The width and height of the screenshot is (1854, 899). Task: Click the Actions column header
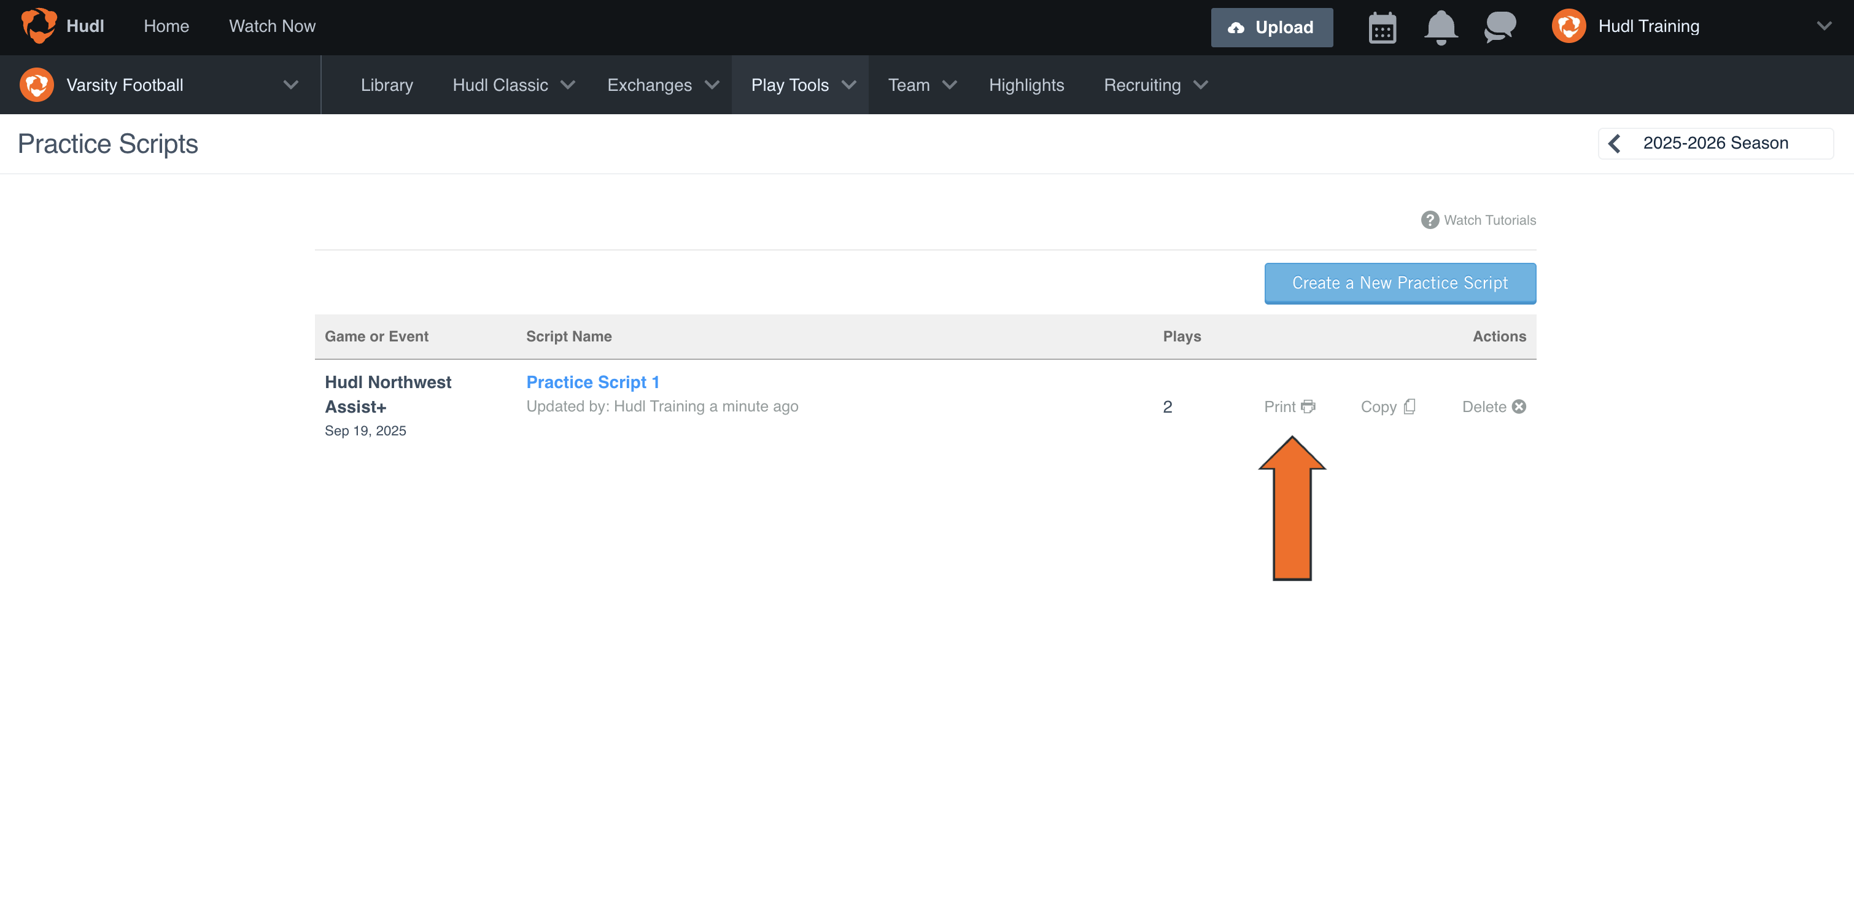point(1499,336)
